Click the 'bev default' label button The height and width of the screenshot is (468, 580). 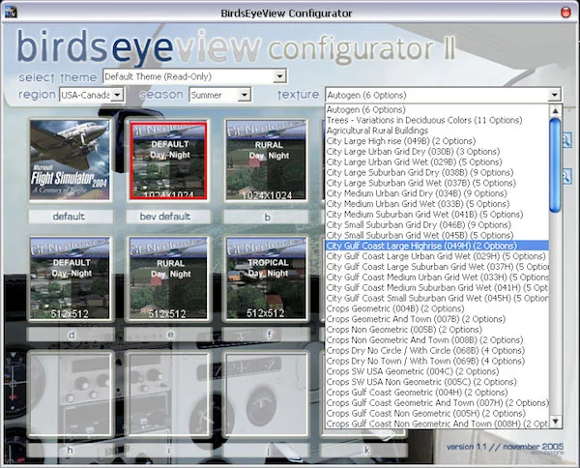pos(168,217)
